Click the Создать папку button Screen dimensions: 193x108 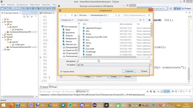coord(83,20)
